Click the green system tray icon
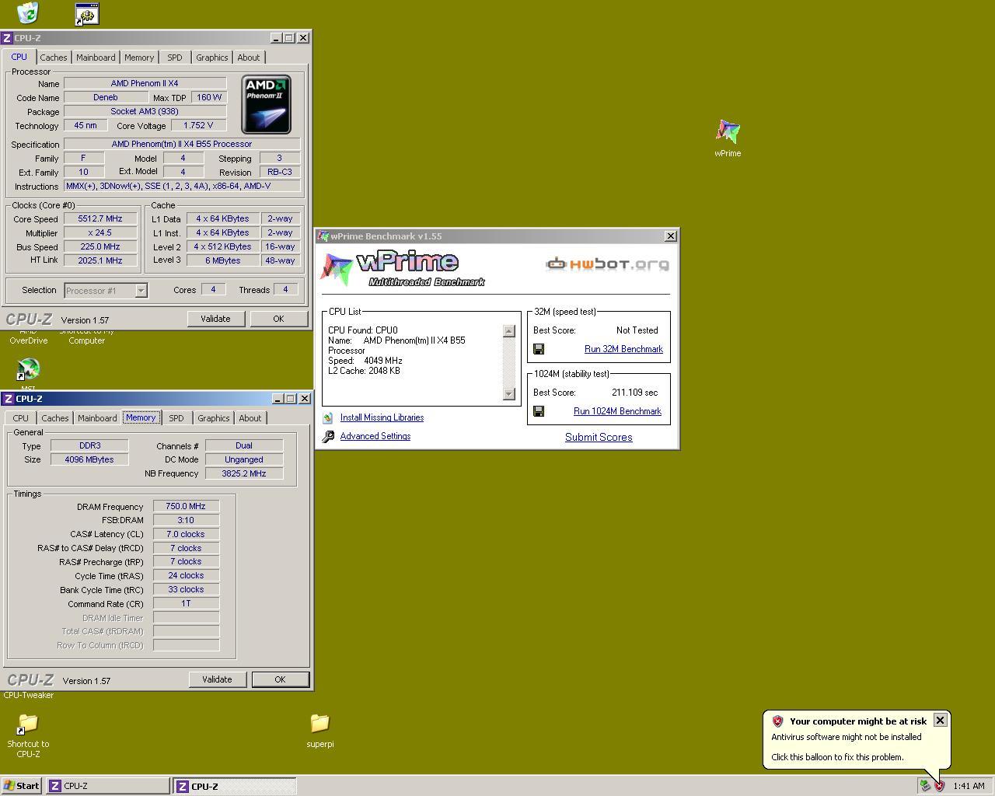Viewport: 995px width, 796px height. pyautogui.click(x=925, y=786)
